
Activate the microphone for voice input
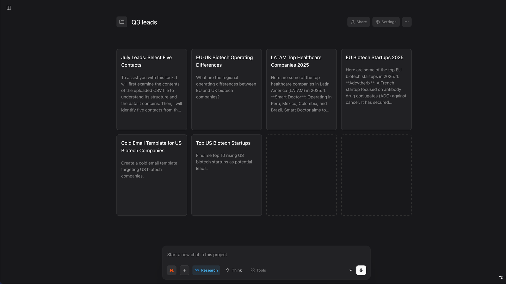tap(361, 270)
